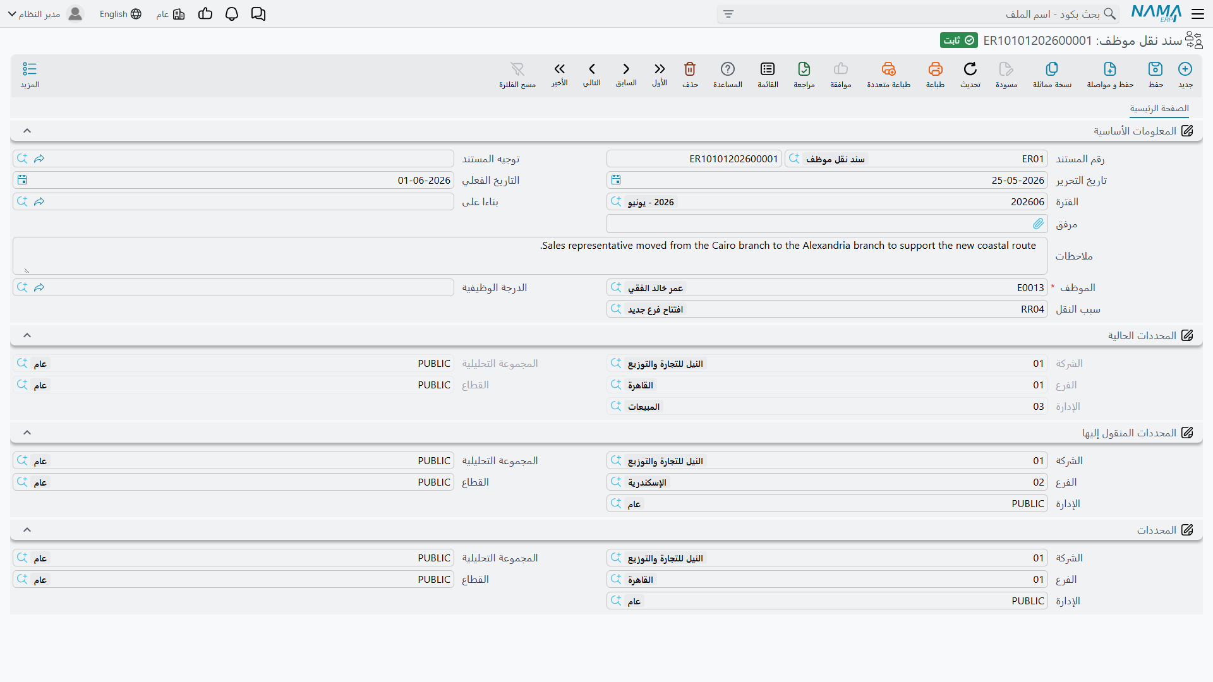The width and height of the screenshot is (1213, 682).
Task: Click the thumbs-up icon in header
Action: coord(205,14)
